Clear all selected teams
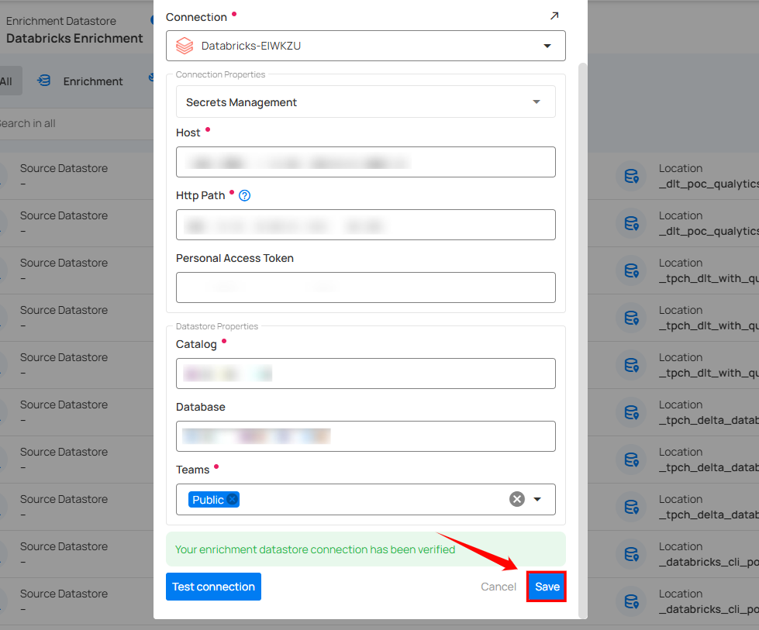The width and height of the screenshot is (759, 630). click(x=517, y=499)
